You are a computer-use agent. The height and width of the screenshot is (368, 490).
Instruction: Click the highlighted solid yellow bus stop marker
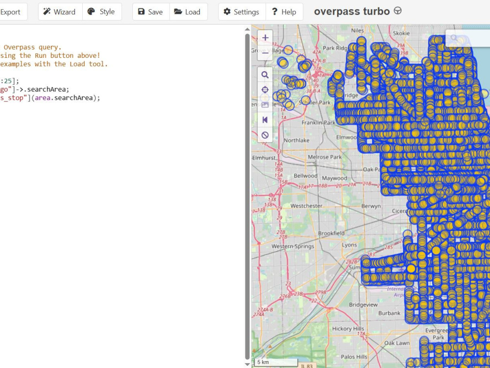(x=411, y=268)
